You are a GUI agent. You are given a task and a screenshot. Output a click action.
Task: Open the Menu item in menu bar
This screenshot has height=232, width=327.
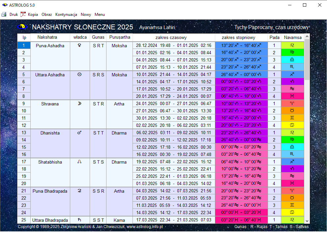100,15
